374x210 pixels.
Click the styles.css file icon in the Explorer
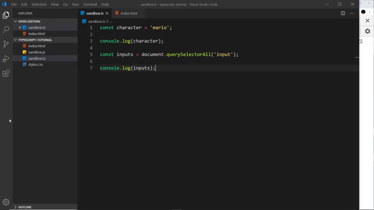[x=25, y=64]
